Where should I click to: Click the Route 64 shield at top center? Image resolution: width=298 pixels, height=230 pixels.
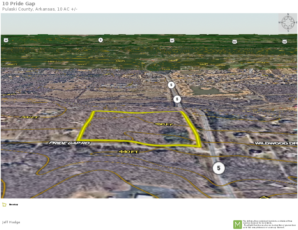(x=172, y=40)
